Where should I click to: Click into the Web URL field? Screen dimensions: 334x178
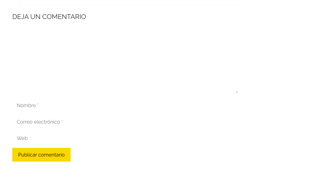pos(125,138)
